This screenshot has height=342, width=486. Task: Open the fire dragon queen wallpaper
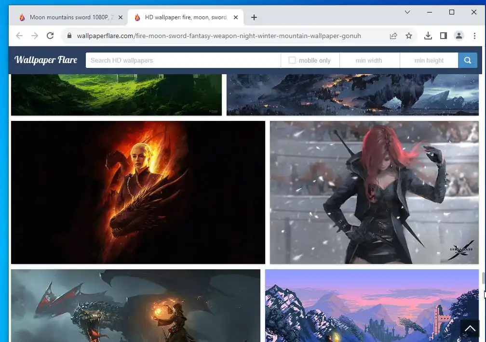(138, 192)
